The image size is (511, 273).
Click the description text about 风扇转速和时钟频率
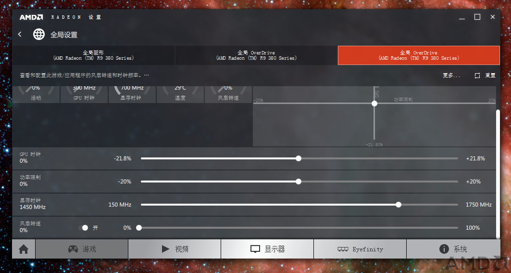[x=84, y=76]
